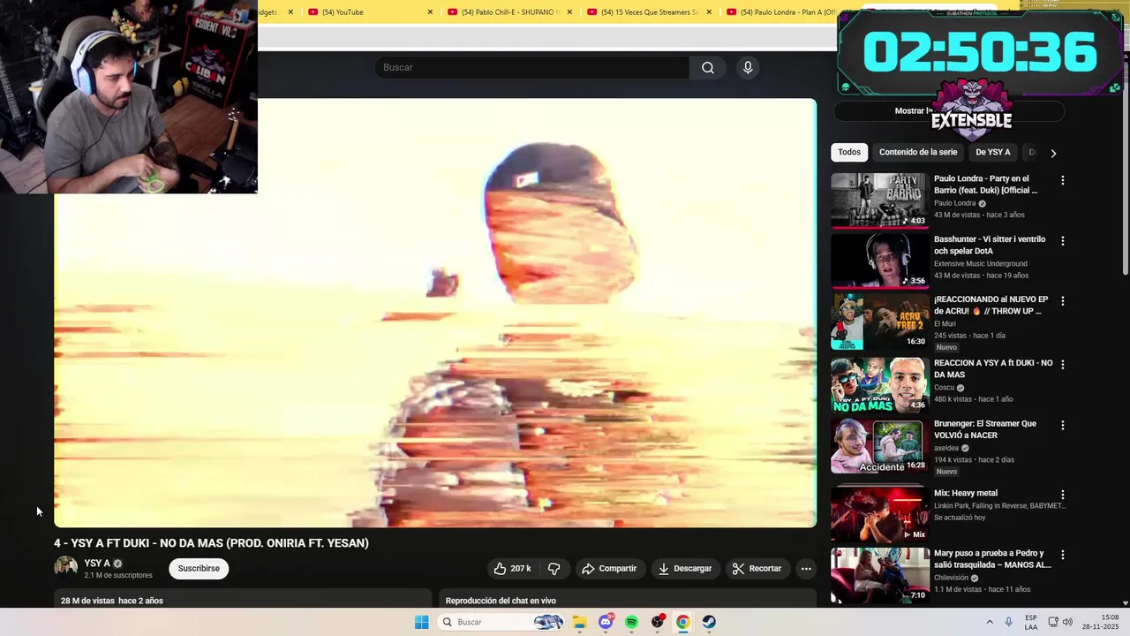The image size is (1130, 636).
Task: Open Paulo Londra Party en el Barrio thumbnail
Action: tap(879, 201)
